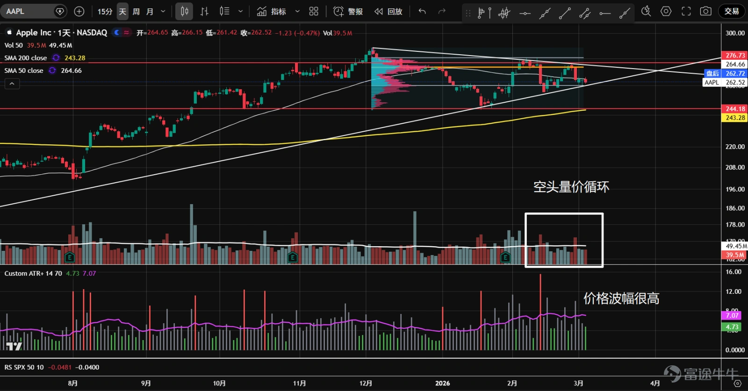Click the 交易 trade button

732,11
